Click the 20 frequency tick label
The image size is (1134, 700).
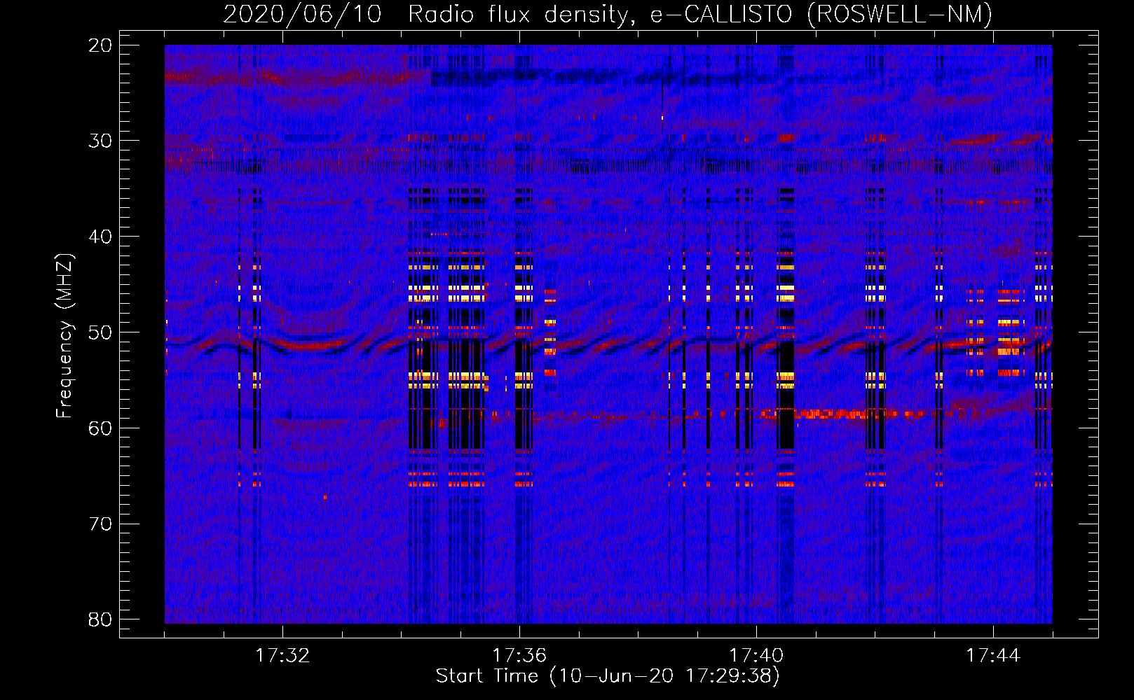point(100,45)
